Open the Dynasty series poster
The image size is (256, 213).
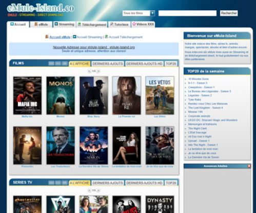160,204
